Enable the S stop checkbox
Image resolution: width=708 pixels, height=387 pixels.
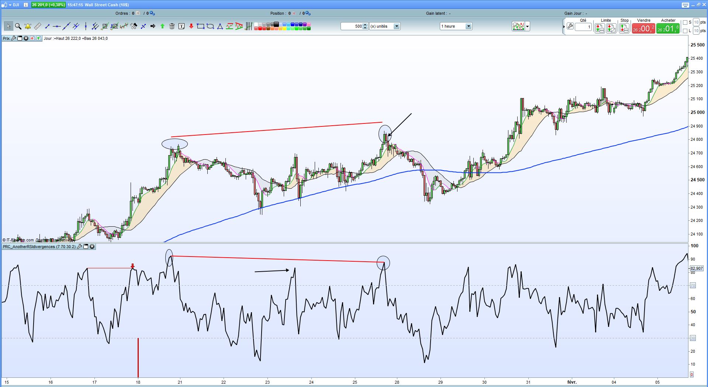pos(685,22)
